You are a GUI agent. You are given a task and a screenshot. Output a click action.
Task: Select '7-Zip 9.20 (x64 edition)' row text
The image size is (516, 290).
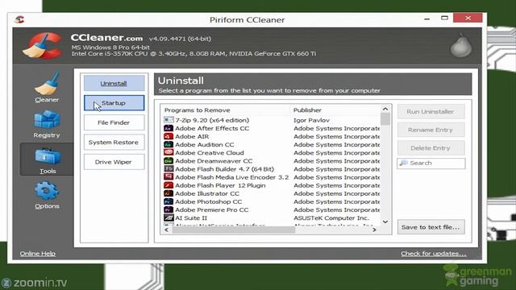tap(212, 120)
